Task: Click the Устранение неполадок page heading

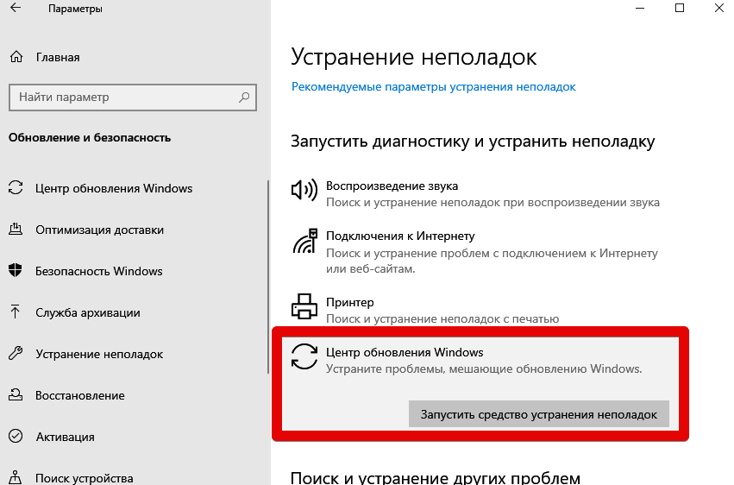Action: (413, 57)
